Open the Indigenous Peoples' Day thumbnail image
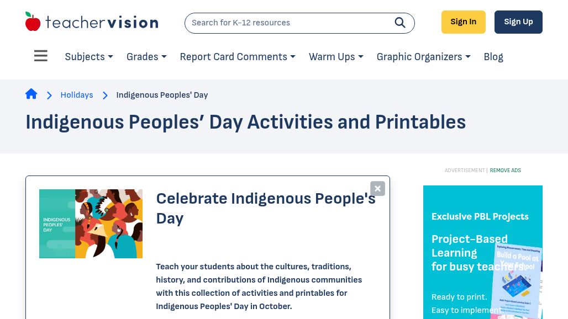This screenshot has height=319, width=568. [91, 224]
